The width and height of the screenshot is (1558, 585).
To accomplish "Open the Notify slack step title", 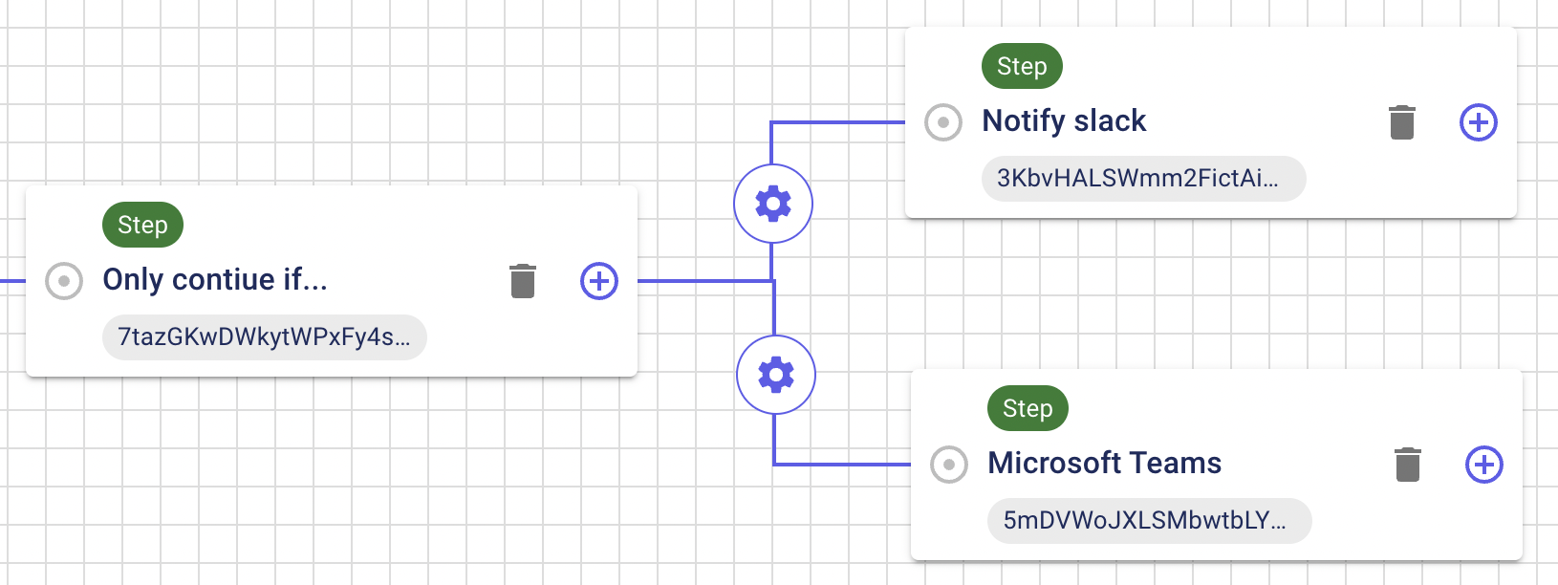I will click(1064, 121).
